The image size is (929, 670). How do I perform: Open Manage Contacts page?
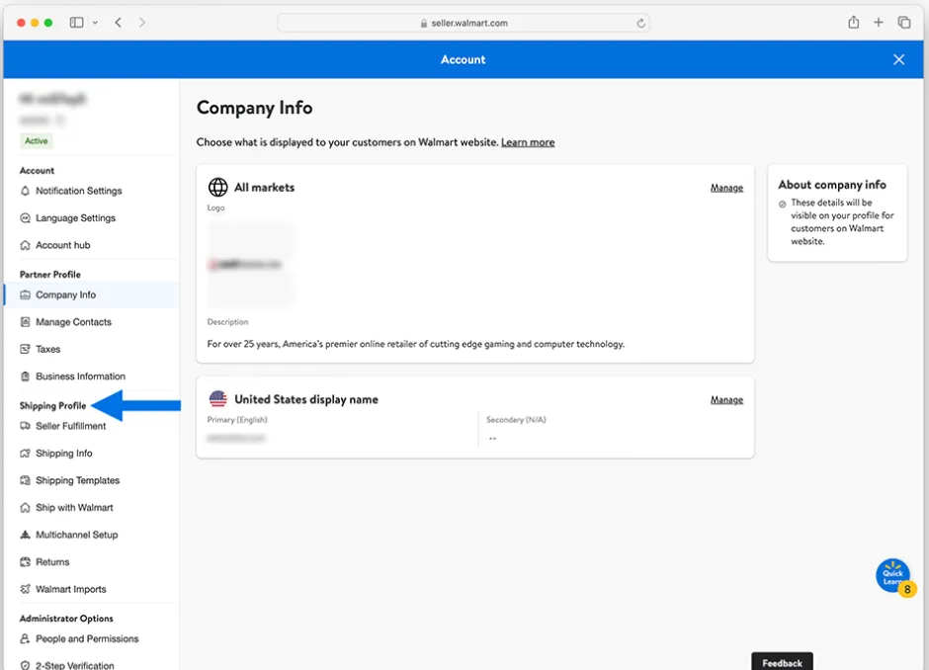pyautogui.click(x=73, y=322)
